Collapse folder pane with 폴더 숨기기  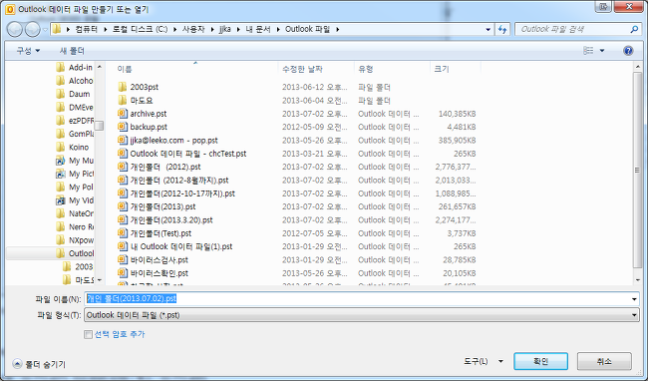tap(39, 364)
